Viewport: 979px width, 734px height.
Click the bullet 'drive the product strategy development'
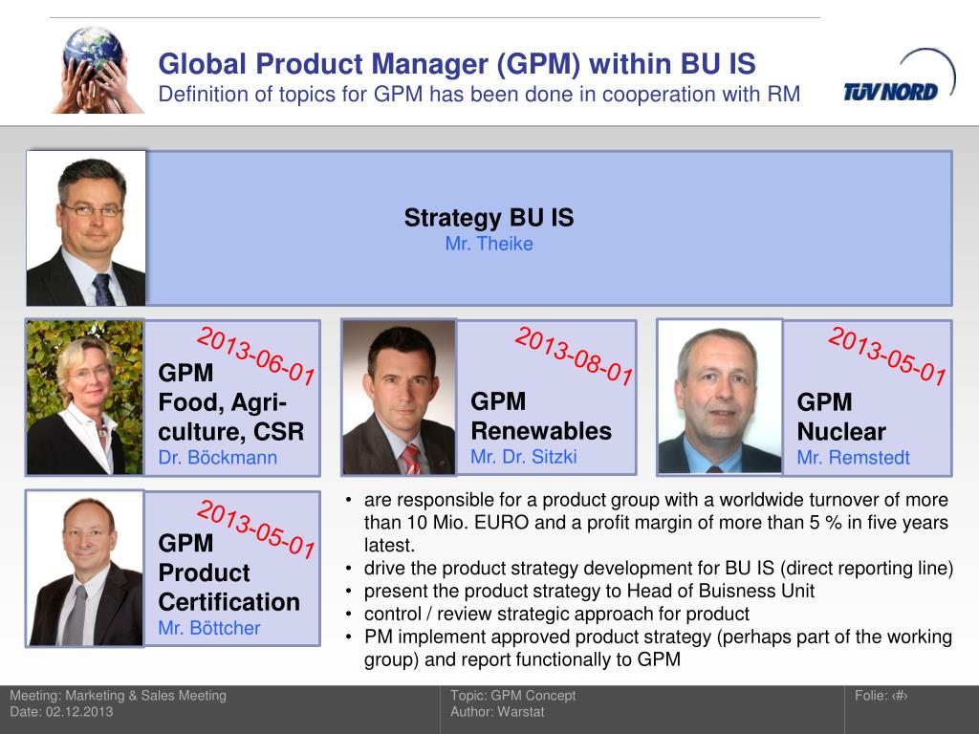pos(659,569)
